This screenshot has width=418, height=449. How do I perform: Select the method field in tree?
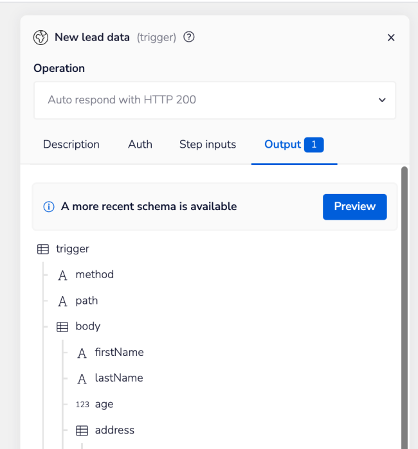click(94, 275)
